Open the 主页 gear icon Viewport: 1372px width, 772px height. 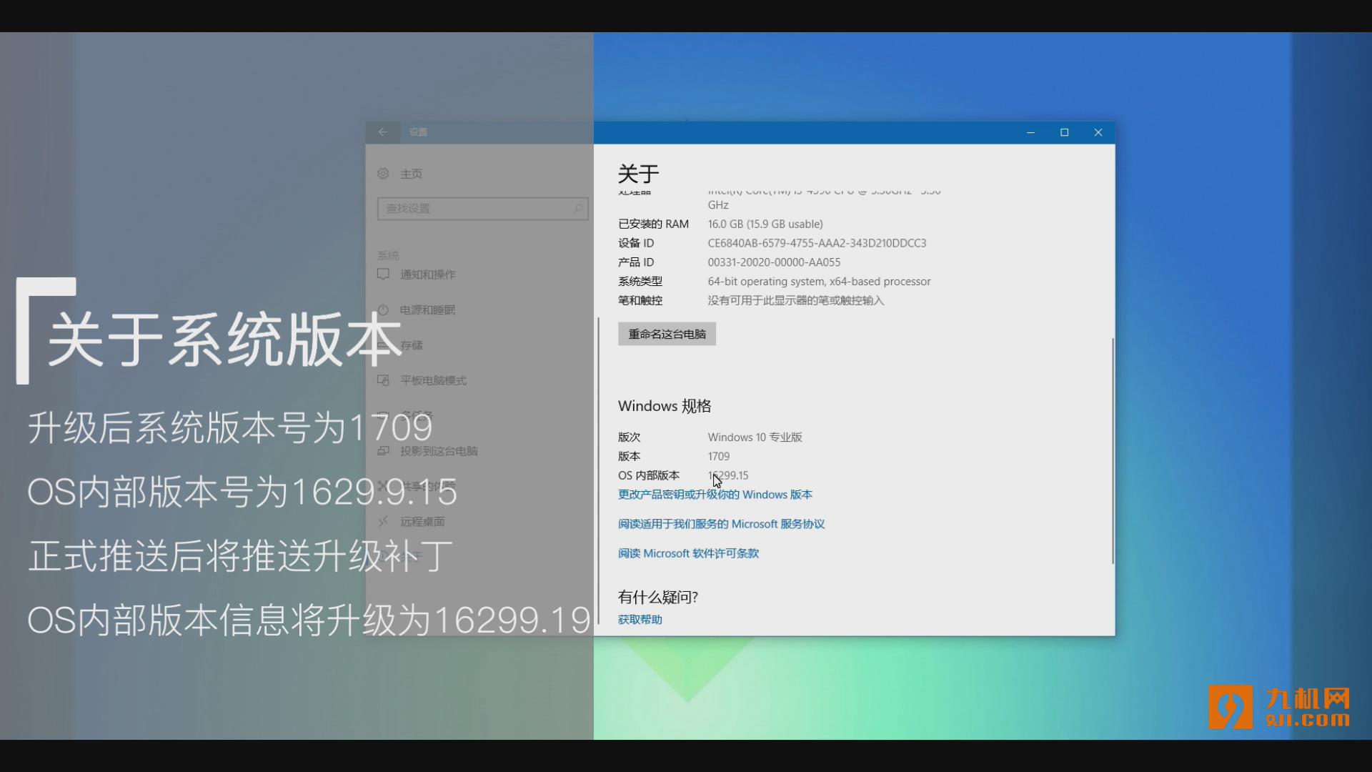(x=384, y=174)
